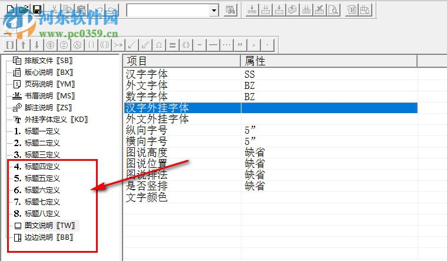
Task: Select 图文说明〖TW〗 tree item
Action: (x=49, y=225)
